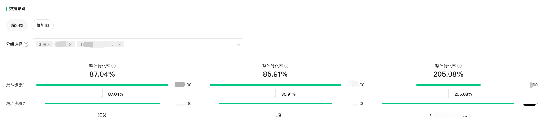Expand the 分组选择 dropdown arrow
The image size is (546, 127).
(x=238, y=45)
